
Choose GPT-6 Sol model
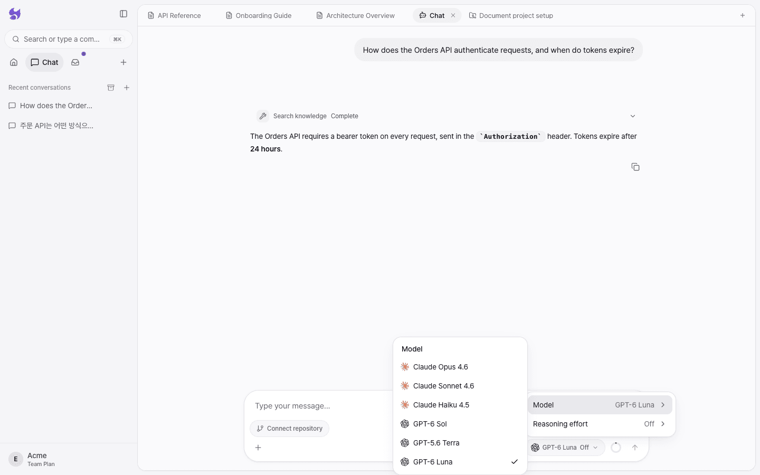[x=460, y=424]
